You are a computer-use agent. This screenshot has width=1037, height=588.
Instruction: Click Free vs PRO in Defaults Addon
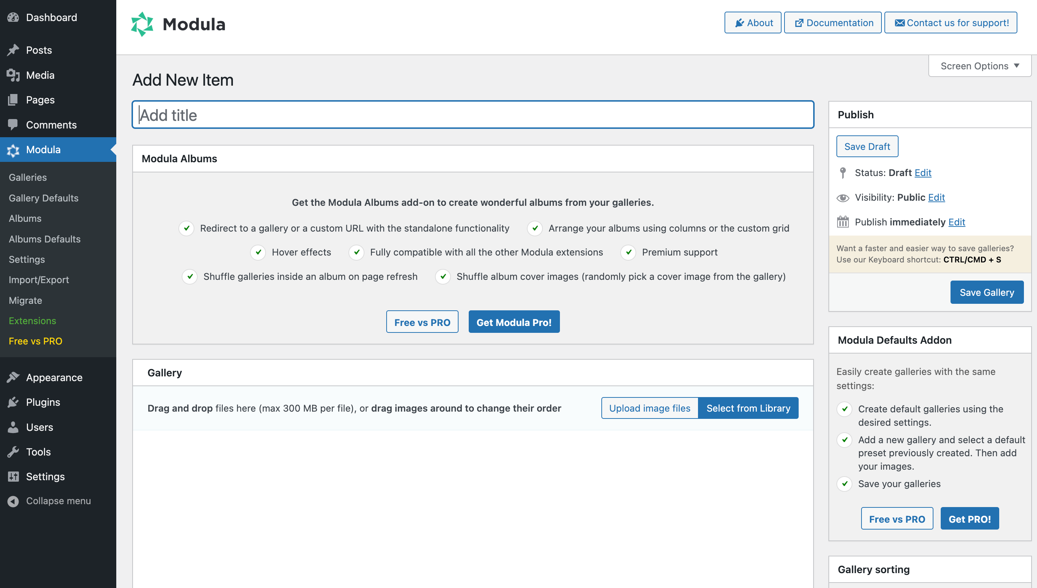(x=897, y=519)
